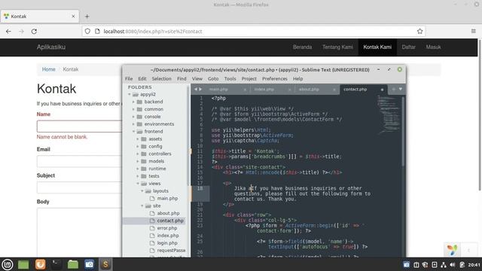Screen dimensions: 482x271
Task: Open the File menu in Sublime
Action: (129, 78)
